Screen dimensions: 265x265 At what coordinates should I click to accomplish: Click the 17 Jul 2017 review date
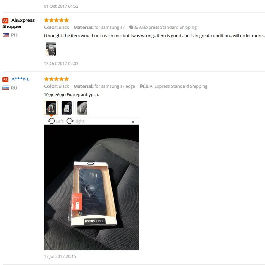(x=60, y=256)
